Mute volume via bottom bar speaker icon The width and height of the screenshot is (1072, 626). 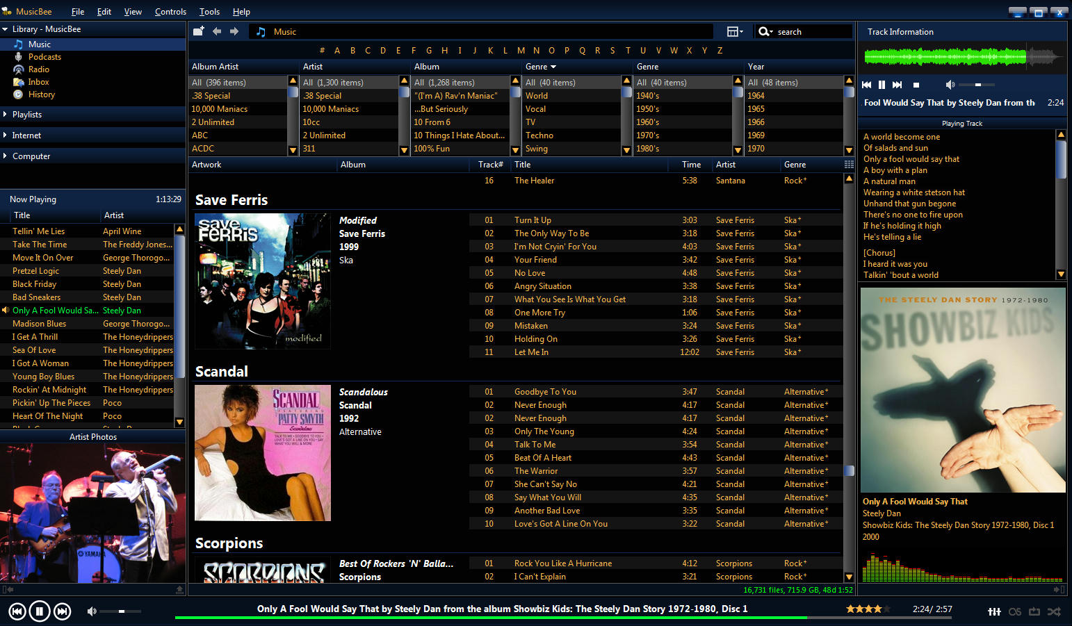91,611
